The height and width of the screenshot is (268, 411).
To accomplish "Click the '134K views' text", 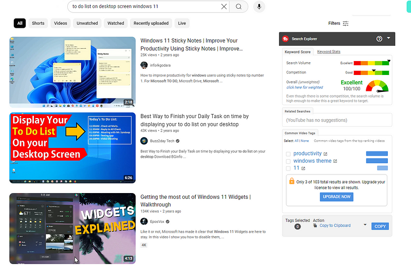I will pyautogui.click(x=150, y=212).
